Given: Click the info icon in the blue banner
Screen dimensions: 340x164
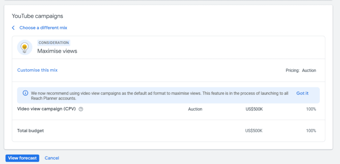Looking at the screenshot, I should coord(25,93).
